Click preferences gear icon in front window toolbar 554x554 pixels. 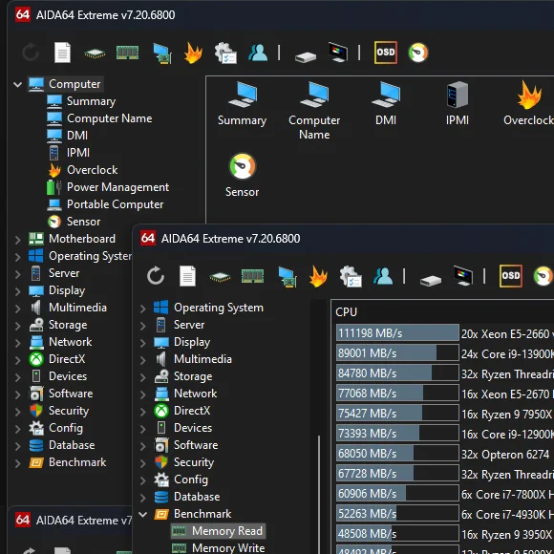pos(351,276)
